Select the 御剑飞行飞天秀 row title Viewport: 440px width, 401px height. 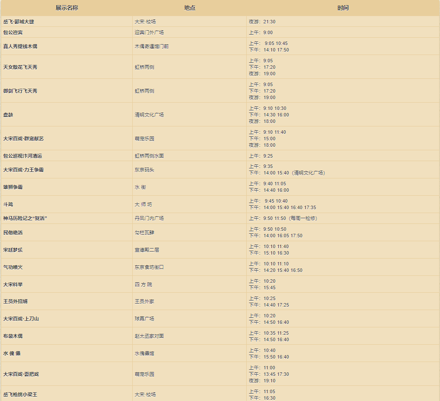coord(20,91)
